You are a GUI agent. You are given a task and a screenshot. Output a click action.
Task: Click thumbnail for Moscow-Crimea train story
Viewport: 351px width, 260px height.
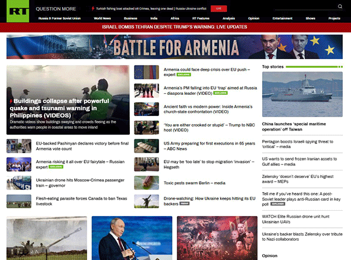coord(19,183)
